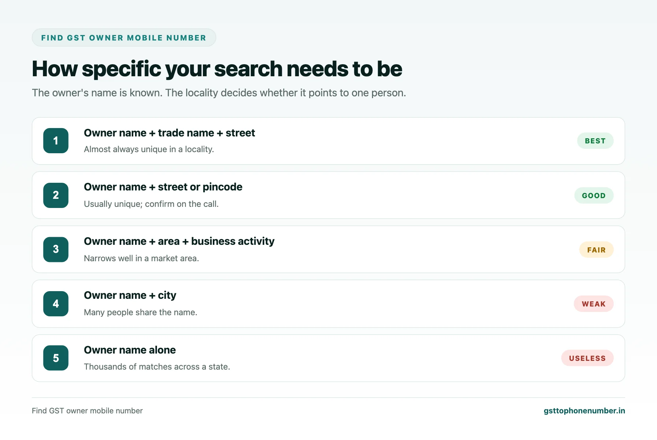
Task: Click the number 3 badge icon
Action: coord(56,250)
